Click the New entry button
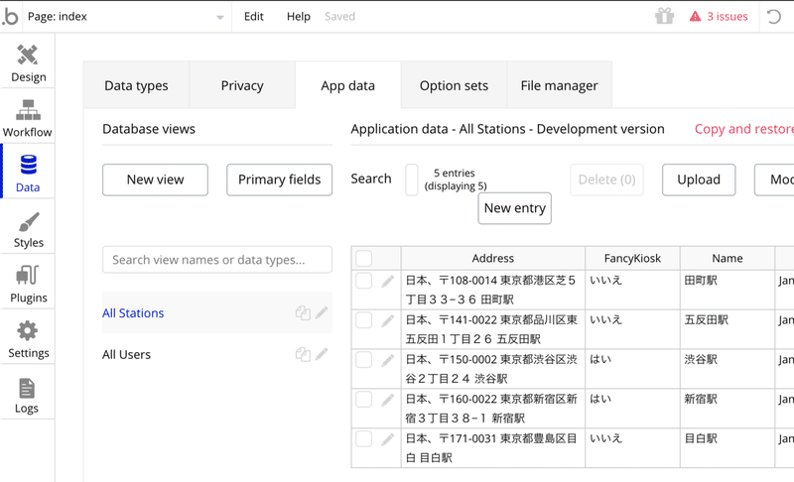The width and height of the screenshot is (794, 482). [x=514, y=208]
